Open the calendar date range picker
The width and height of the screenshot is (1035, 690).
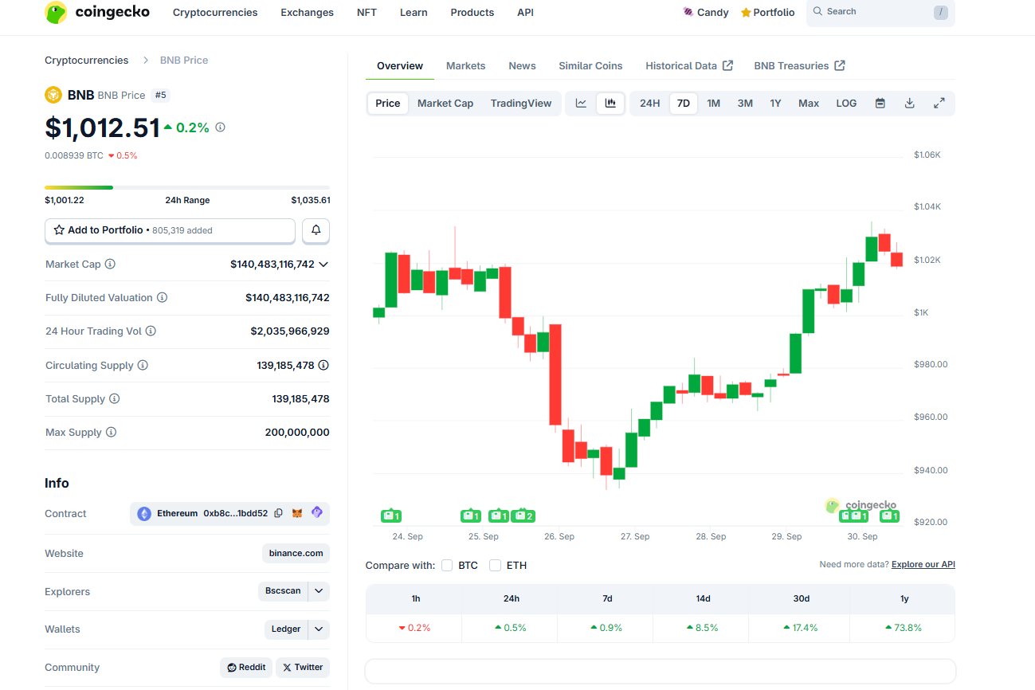click(880, 104)
